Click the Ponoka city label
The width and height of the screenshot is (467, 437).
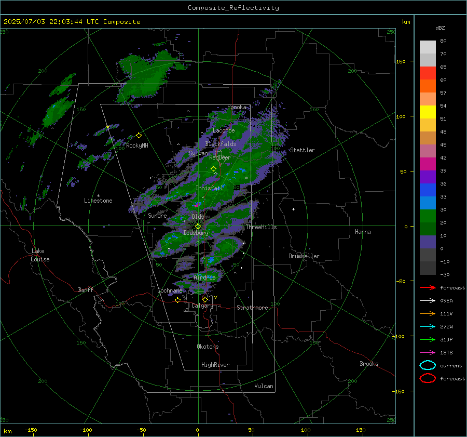click(x=237, y=107)
